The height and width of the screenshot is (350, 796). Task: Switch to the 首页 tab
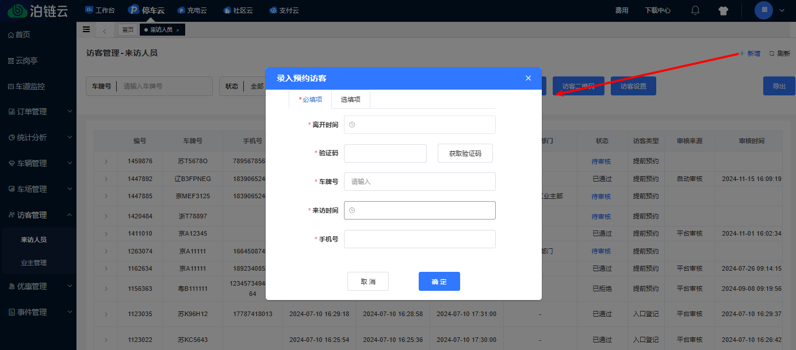tap(128, 30)
